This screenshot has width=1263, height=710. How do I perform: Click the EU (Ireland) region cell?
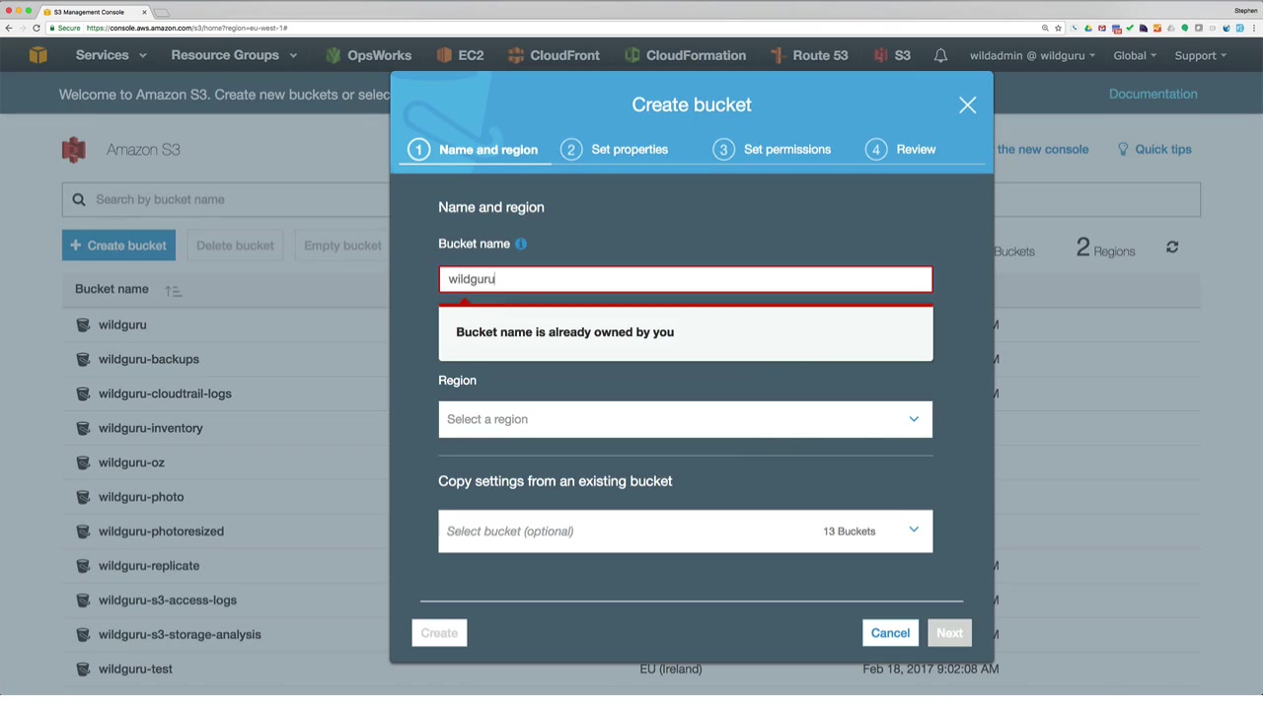point(671,669)
